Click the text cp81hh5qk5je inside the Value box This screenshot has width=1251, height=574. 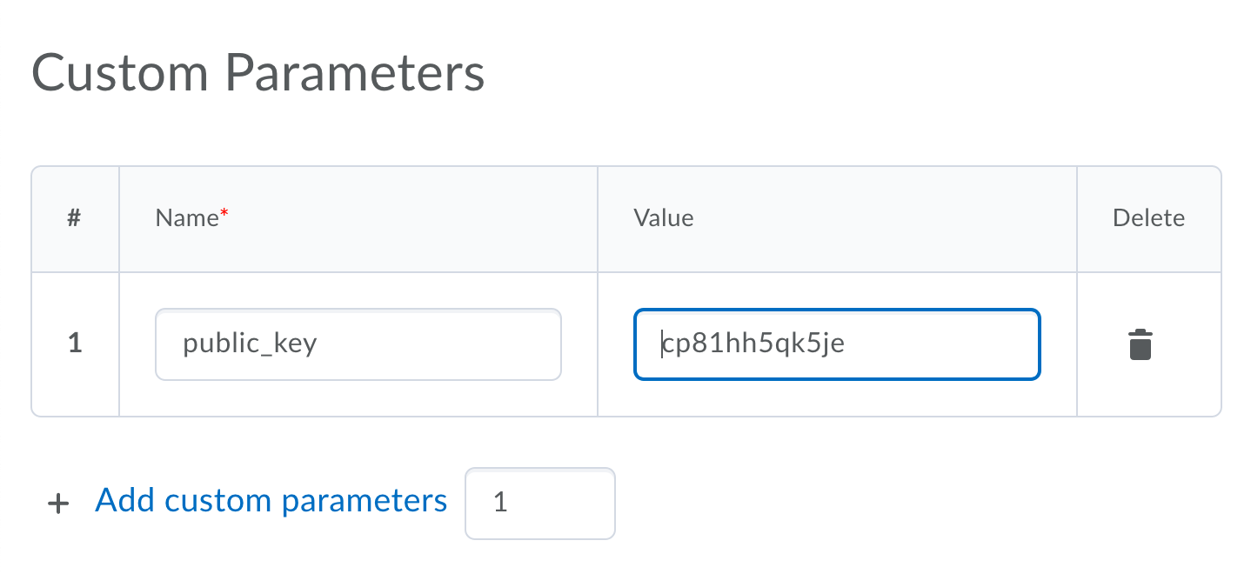pyautogui.click(x=753, y=344)
